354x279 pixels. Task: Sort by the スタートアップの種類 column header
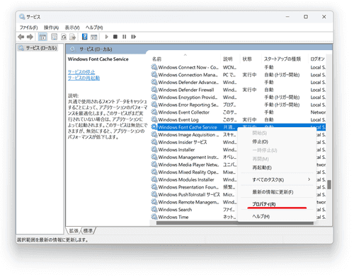(282, 59)
